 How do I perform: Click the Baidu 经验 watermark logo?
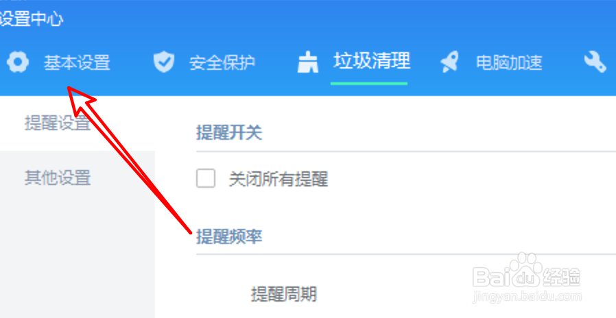(527, 272)
